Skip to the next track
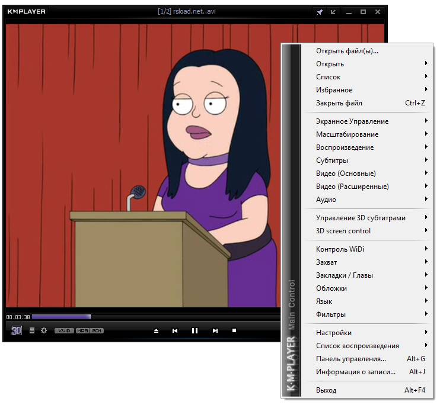Image resolution: width=440 pixels, height=408 pixels. 215,331
